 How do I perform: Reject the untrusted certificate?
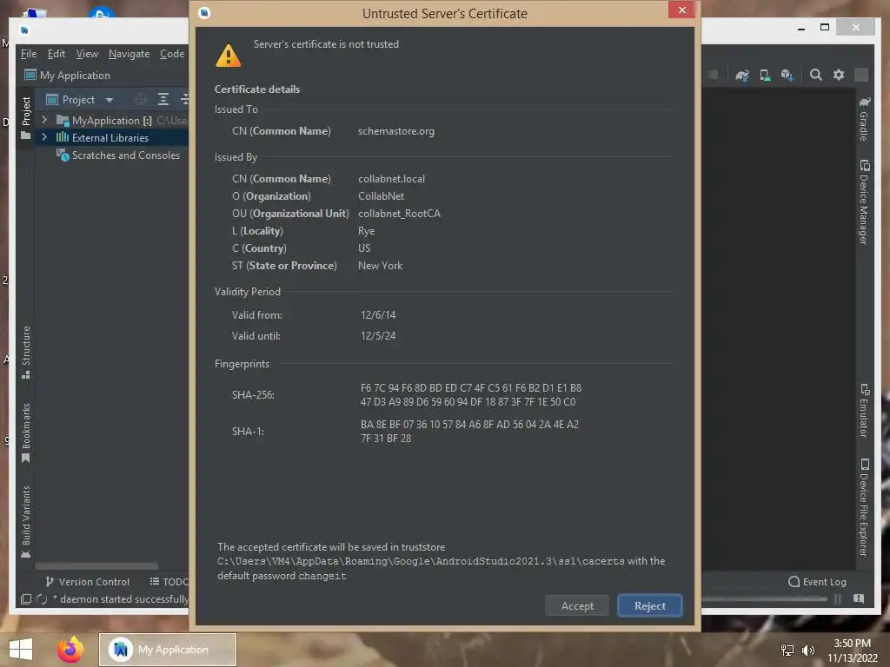point(649,605)
